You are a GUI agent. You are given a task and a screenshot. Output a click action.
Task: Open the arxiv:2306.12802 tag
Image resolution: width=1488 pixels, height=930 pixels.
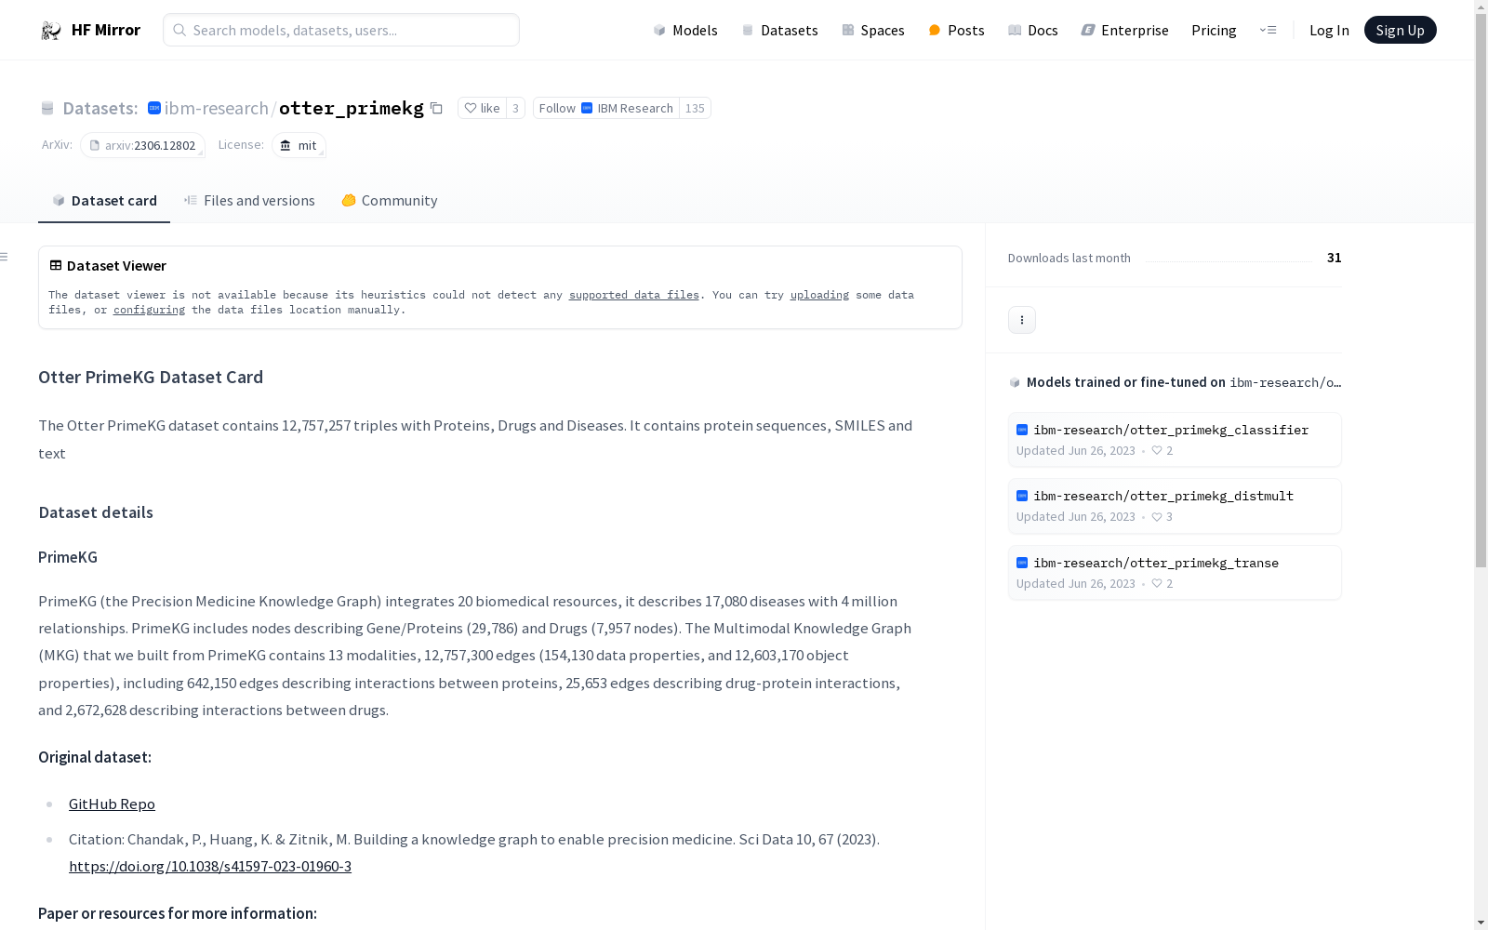coord(142,145)
